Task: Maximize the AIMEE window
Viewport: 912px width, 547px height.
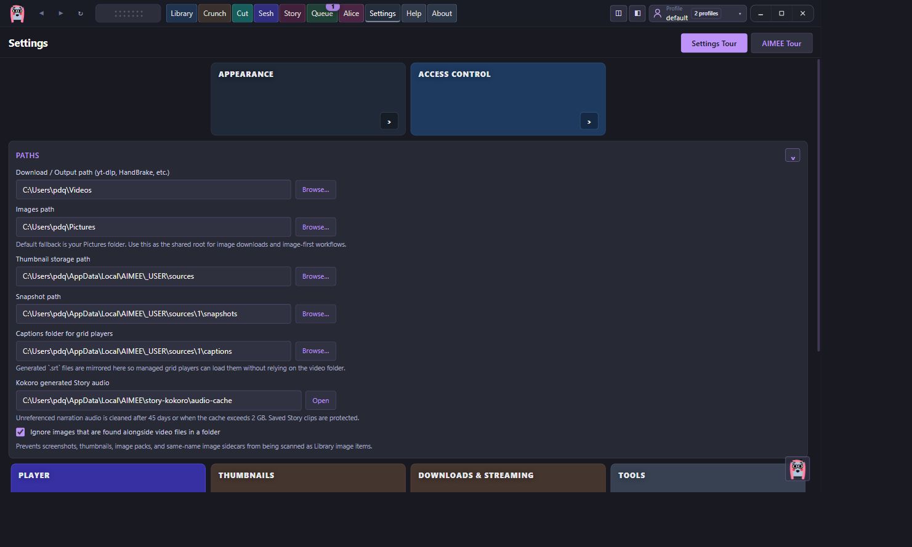Action: [781, 14]
